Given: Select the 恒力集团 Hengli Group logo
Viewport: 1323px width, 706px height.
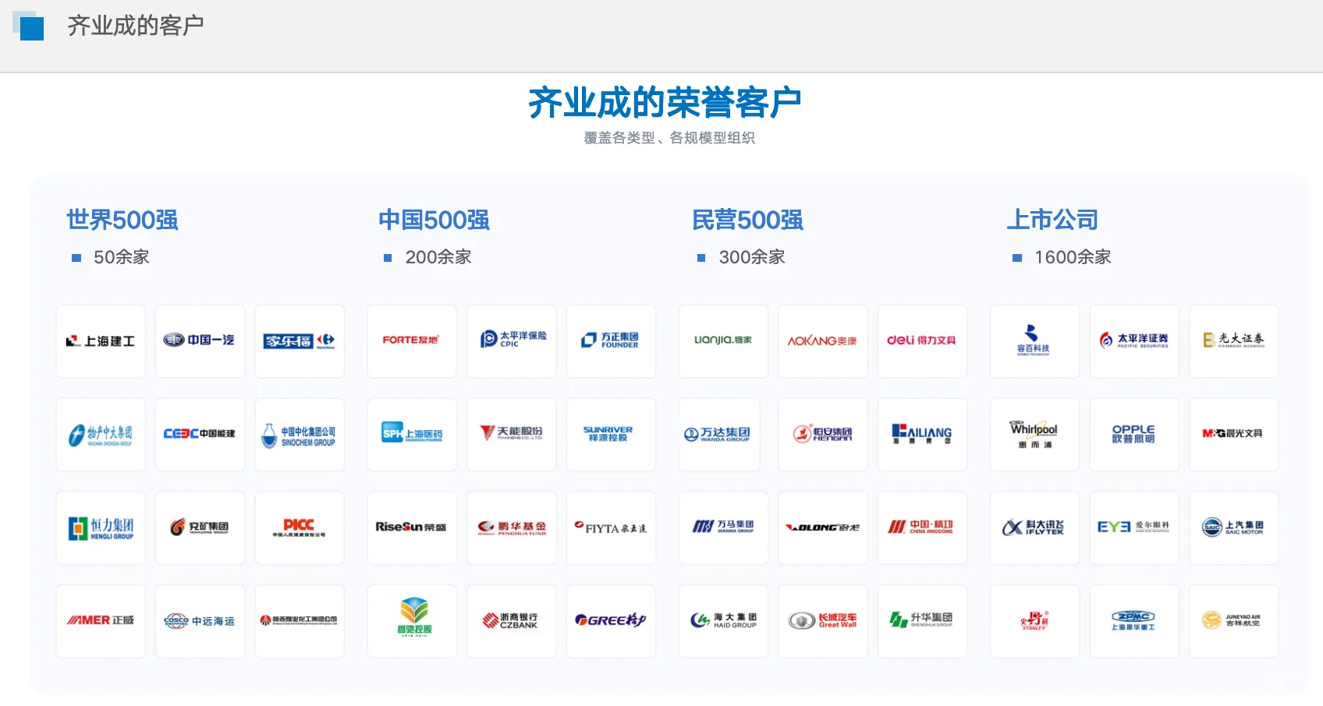Looking at the screenshot, I should tap(101, 528).
